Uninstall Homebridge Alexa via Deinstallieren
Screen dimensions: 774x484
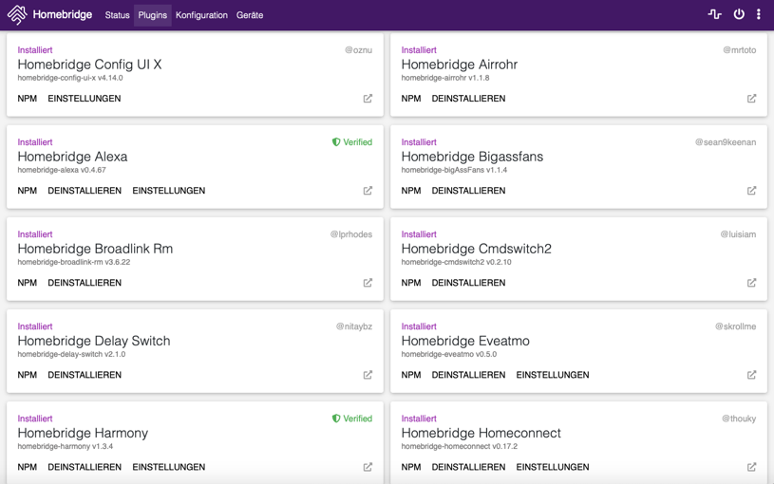coord(85,191)
